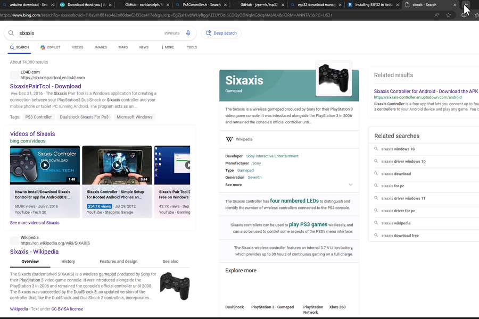Click See more videos of Sixaxis
The height and width of the screenshot is (319, 479).
coord(35,223)
